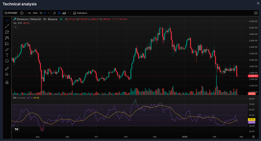Open the ETHUSD symbol search
This screenshot has height=141, width=261.
11,13
